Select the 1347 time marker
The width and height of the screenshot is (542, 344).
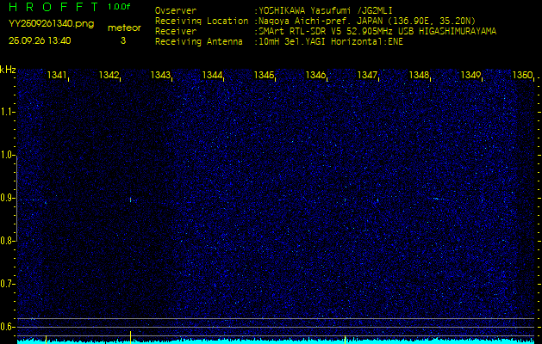367,76
